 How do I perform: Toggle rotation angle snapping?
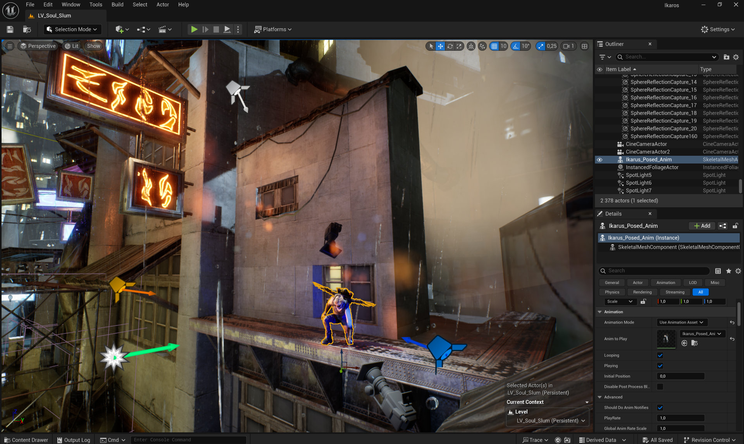[515, 46]
